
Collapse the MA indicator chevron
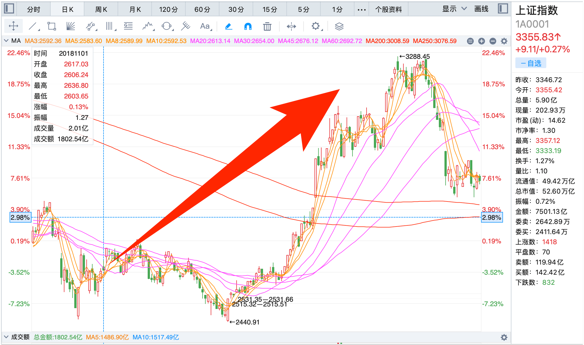(6, 41)
